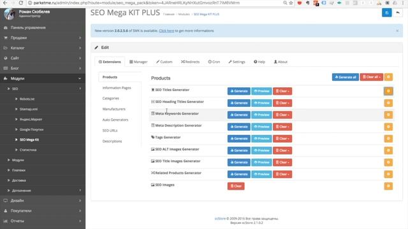Open Clear dropdown for SEO Titles Generator

[x=282, y=91]
